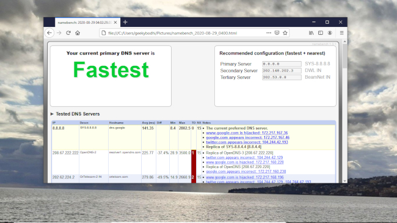Open the Firefox account icon
Screen dimensions: 397x223
pos(330,33)
